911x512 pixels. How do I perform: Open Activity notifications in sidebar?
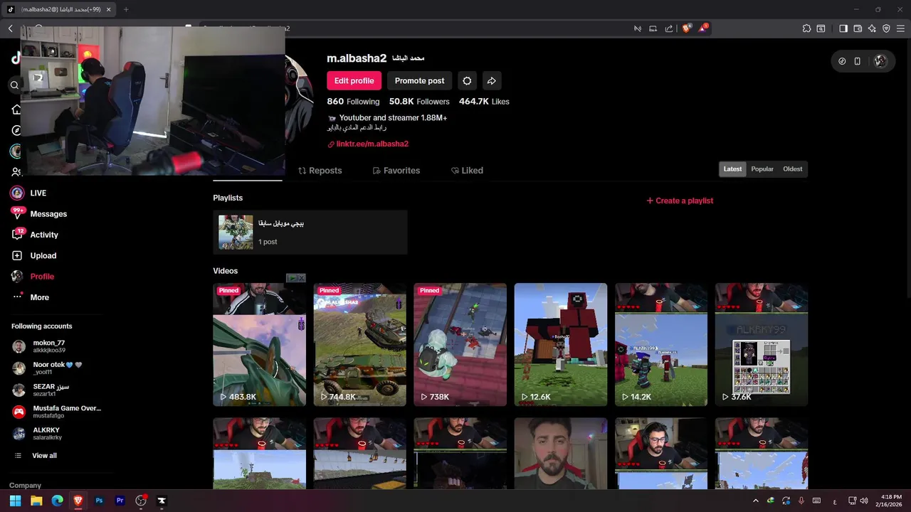pyautogui.click(x=35, y=235)
